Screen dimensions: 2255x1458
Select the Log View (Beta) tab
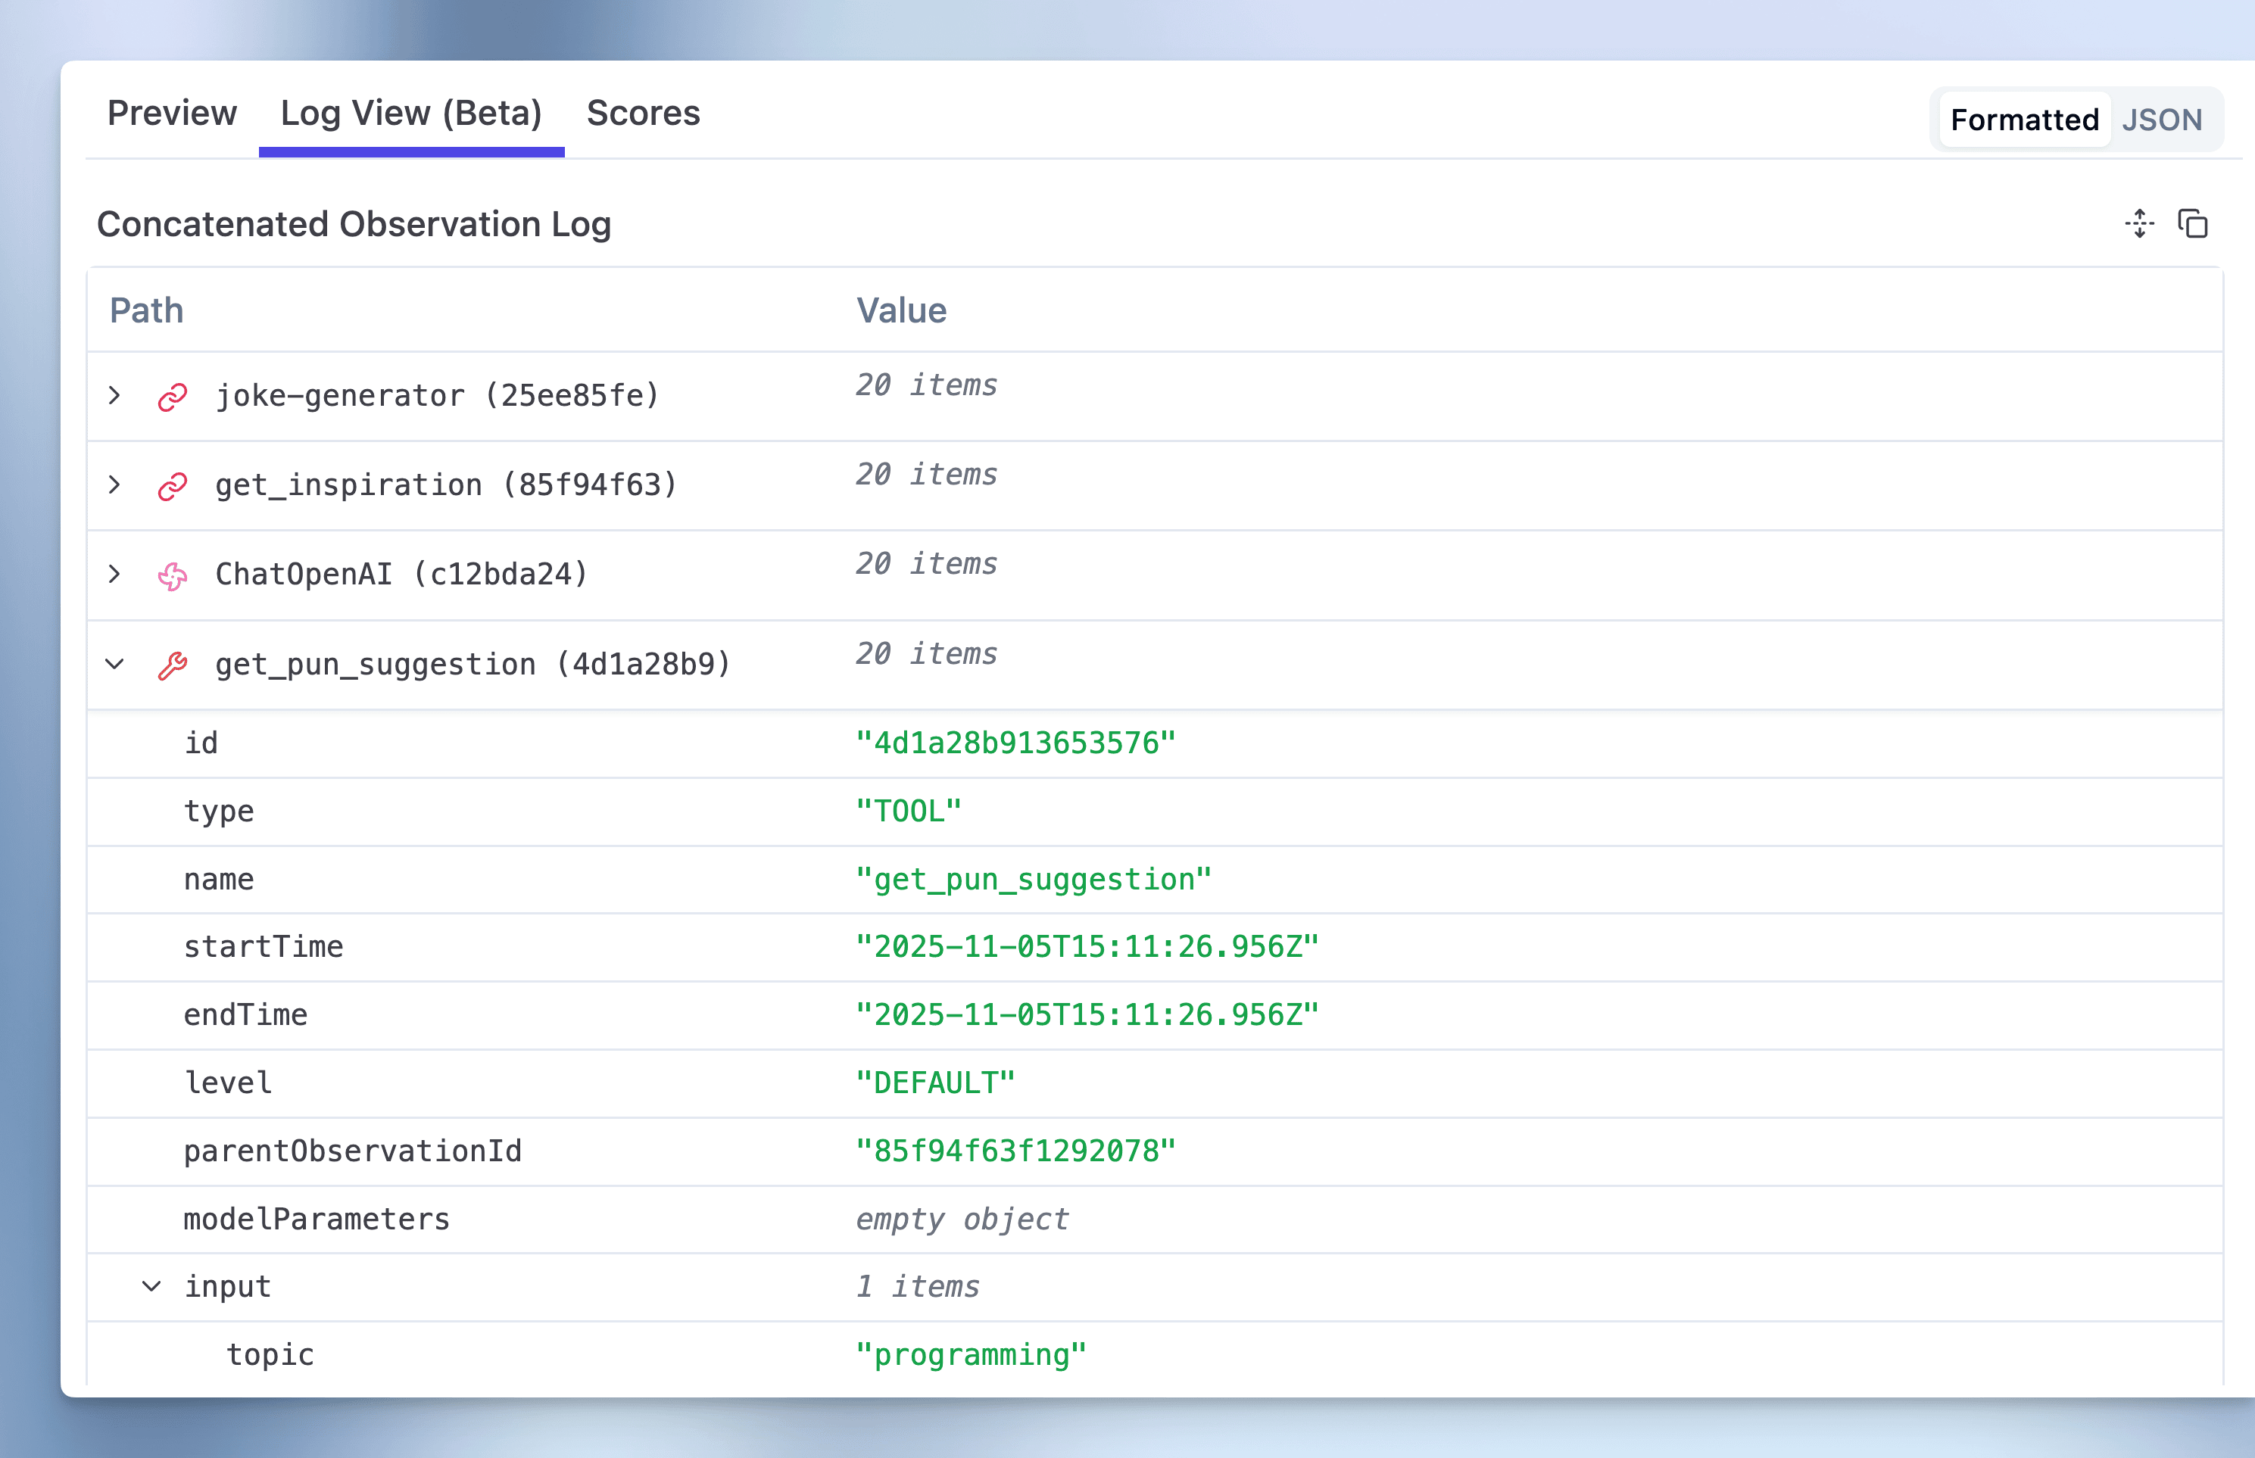(x=411, y=113)
